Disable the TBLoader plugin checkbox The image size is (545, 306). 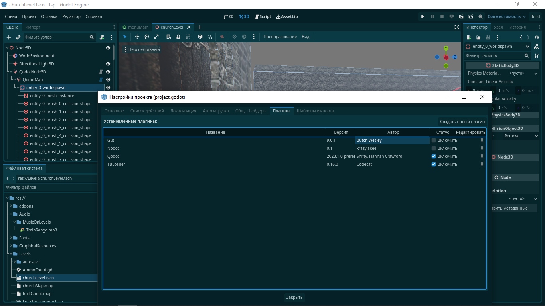(x=434, y=164)
